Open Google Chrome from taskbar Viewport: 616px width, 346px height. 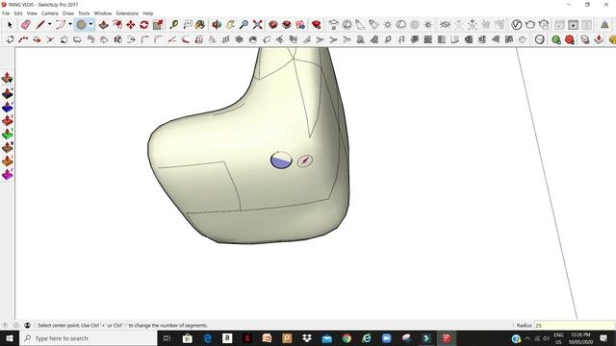coord(346,338)
